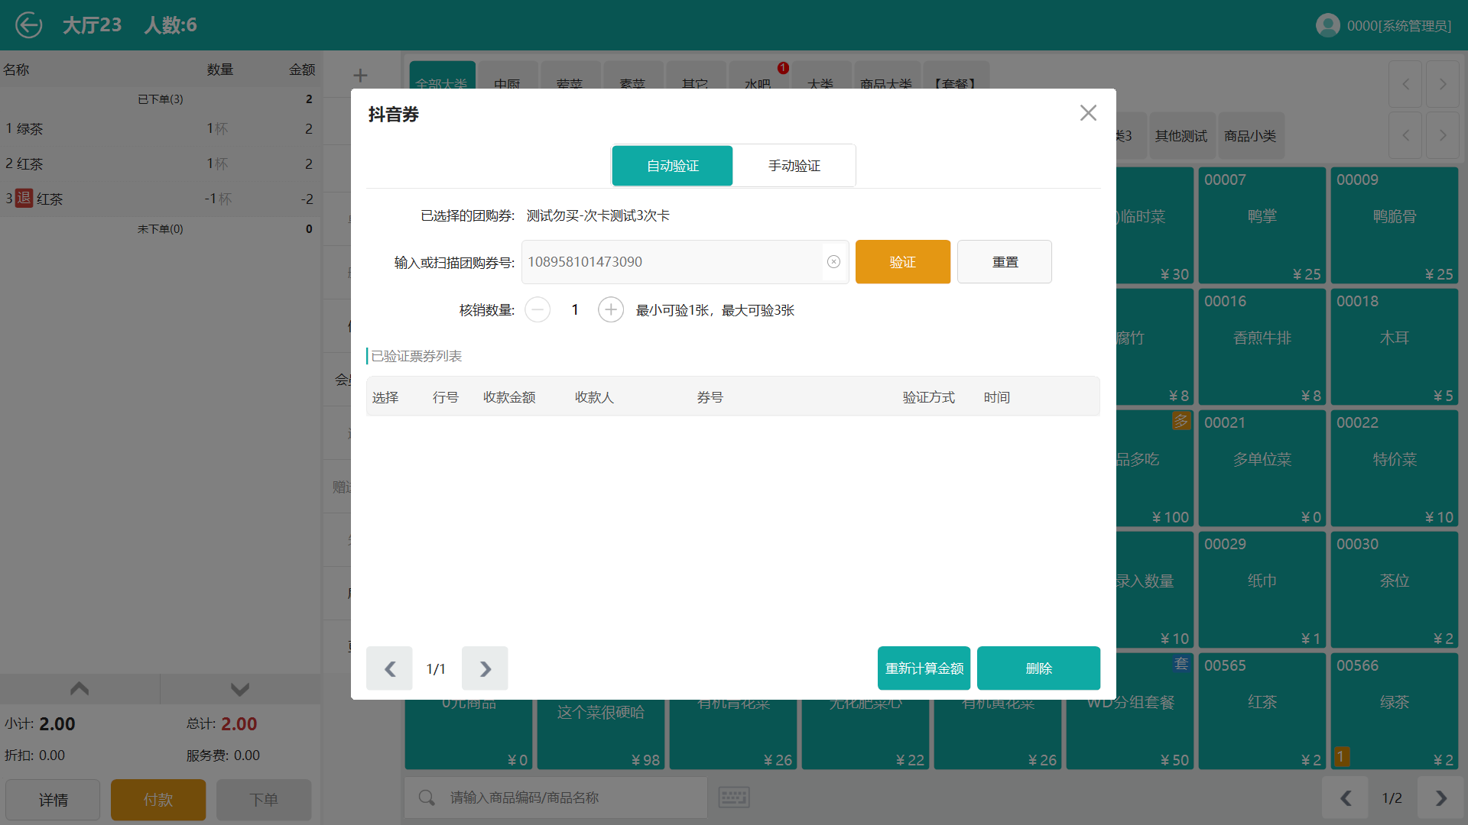Click the plus icon beside order list

pyautogui.click(x=361, y=75)
